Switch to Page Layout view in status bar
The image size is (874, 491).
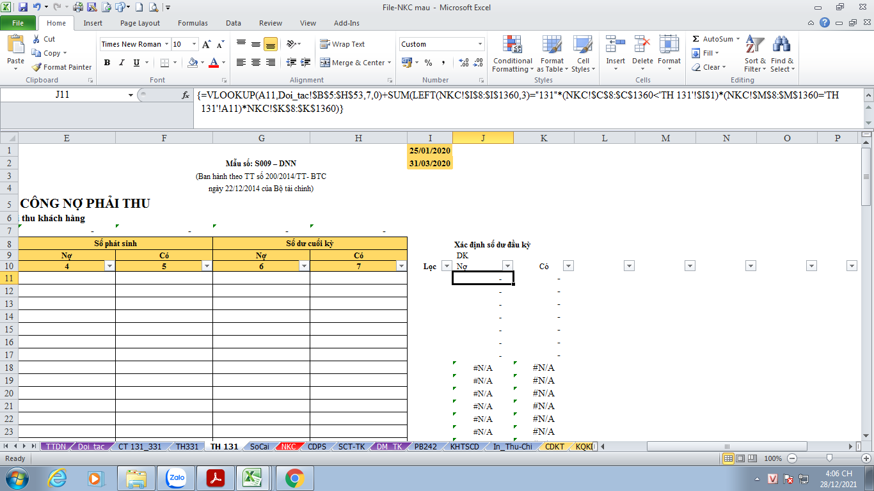point(740,458)
